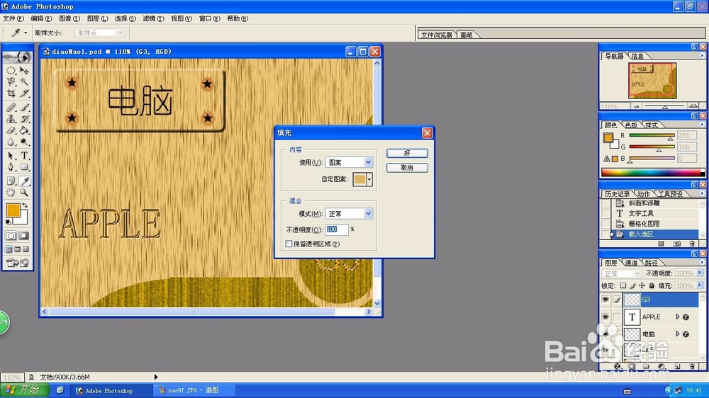Select the Clone Stamp tool
This screenshot has height=398, width=709.
(x=11, y=119)
